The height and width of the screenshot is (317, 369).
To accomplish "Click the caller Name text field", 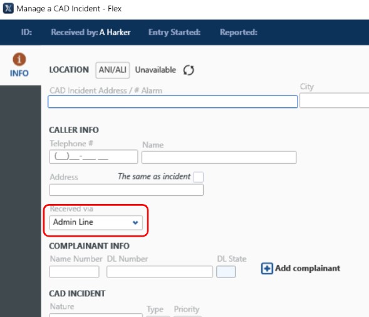I will tap(219, 158).
